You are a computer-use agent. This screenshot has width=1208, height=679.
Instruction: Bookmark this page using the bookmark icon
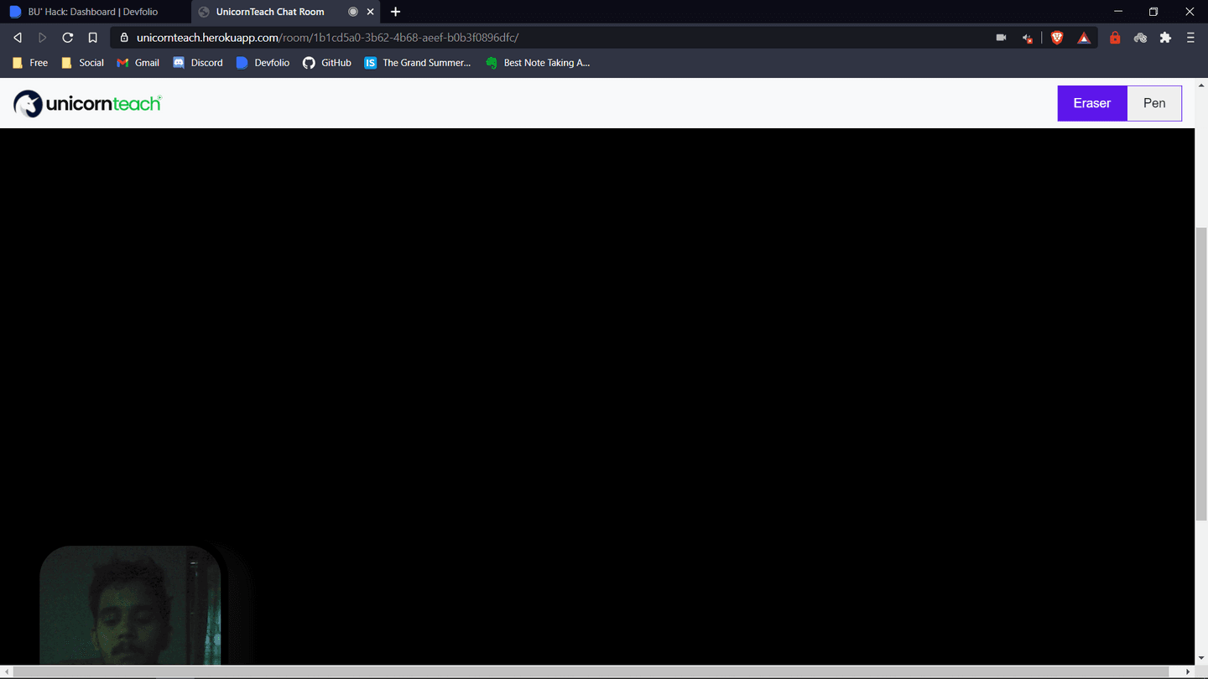(93, 38)
